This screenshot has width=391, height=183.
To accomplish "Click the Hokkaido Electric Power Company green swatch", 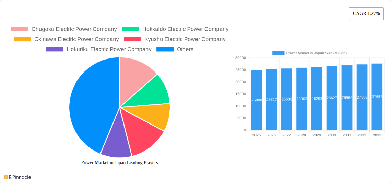I will 130,29.
